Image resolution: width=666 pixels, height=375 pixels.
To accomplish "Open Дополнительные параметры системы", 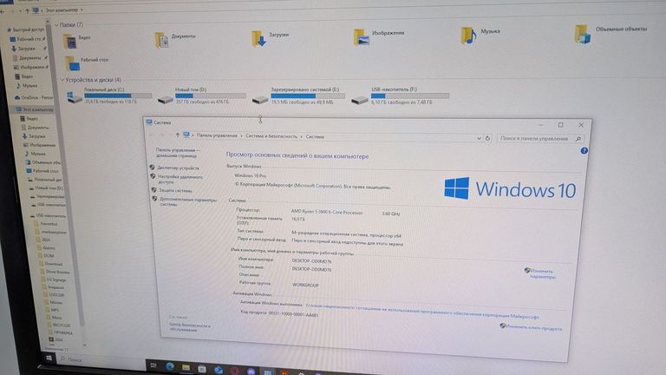I will pyautogui.click(x=186, y=201).
